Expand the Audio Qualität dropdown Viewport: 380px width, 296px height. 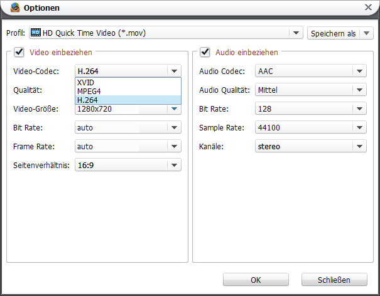point(359,90)
